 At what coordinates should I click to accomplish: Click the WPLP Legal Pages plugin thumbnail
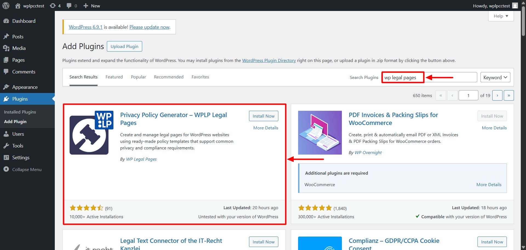click(91, 133)
